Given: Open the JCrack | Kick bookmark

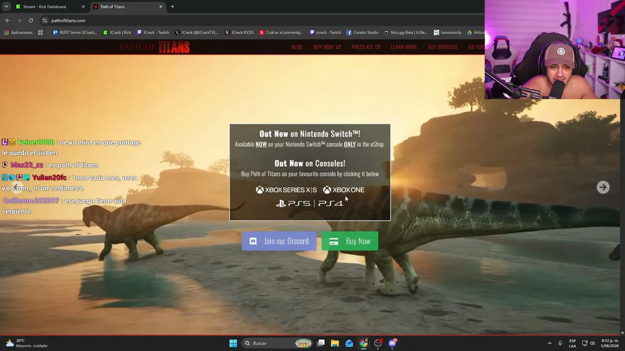Looking at the screenshot, I should point(117,33).
